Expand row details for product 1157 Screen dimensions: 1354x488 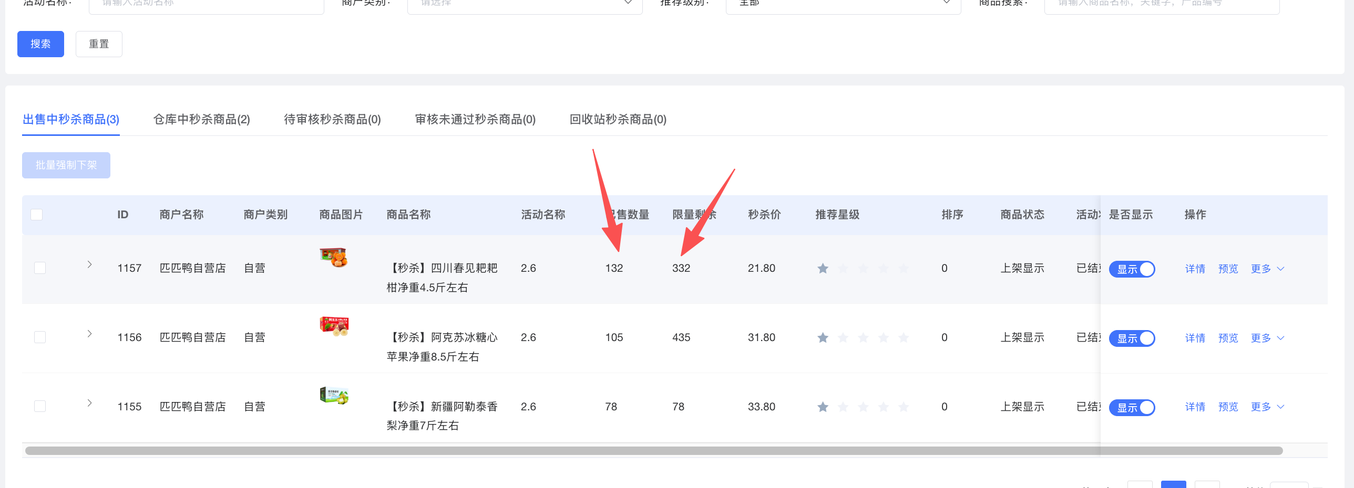coord(89,264)
